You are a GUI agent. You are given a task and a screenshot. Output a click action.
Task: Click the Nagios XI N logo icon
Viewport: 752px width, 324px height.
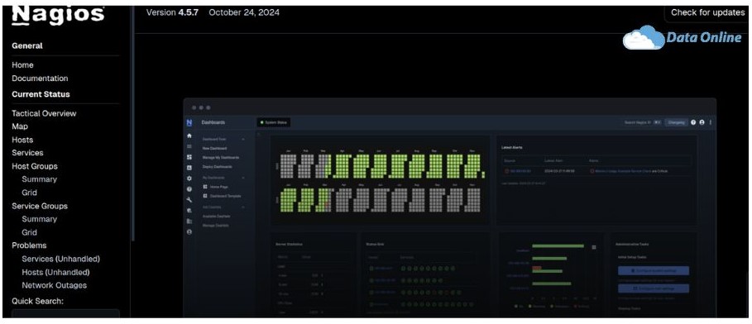point(189,122)
